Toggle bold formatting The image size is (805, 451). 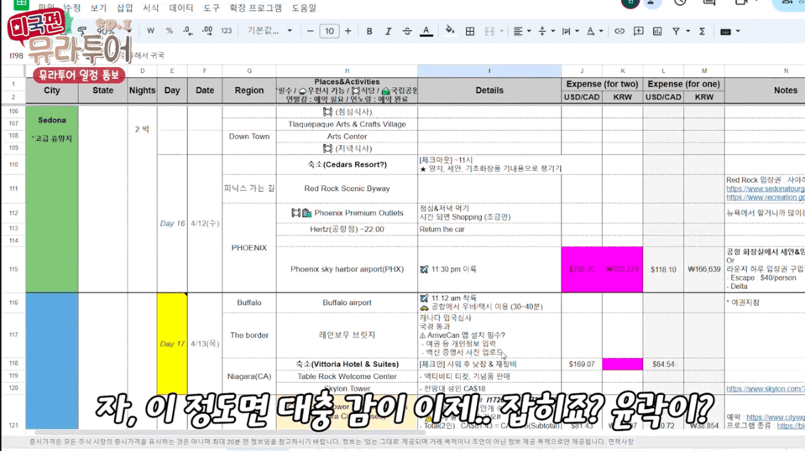[x=369, y=31]
